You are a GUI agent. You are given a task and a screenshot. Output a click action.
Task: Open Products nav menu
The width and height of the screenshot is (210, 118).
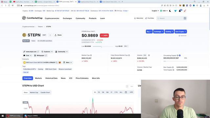[x=93, y=18]
